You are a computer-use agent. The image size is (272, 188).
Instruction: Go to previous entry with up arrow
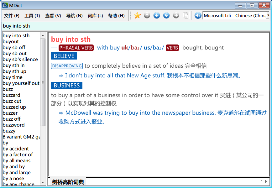(x=147, y=15)
